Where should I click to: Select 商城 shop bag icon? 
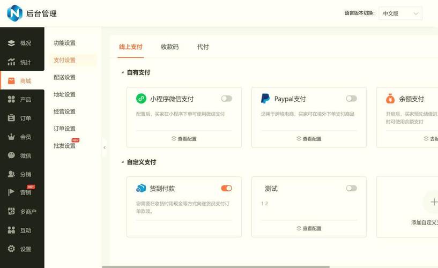[11, 81]
